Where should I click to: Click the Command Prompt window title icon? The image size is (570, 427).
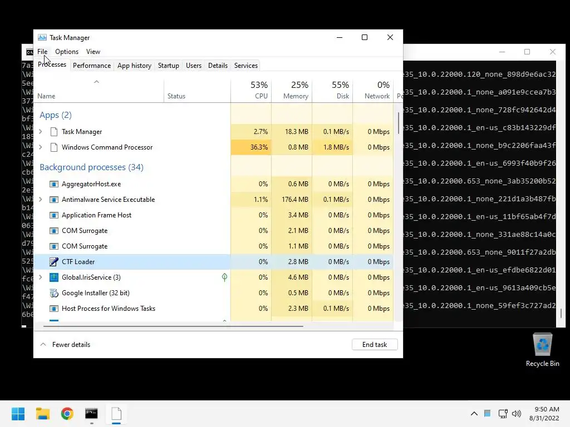click(30, 52)
